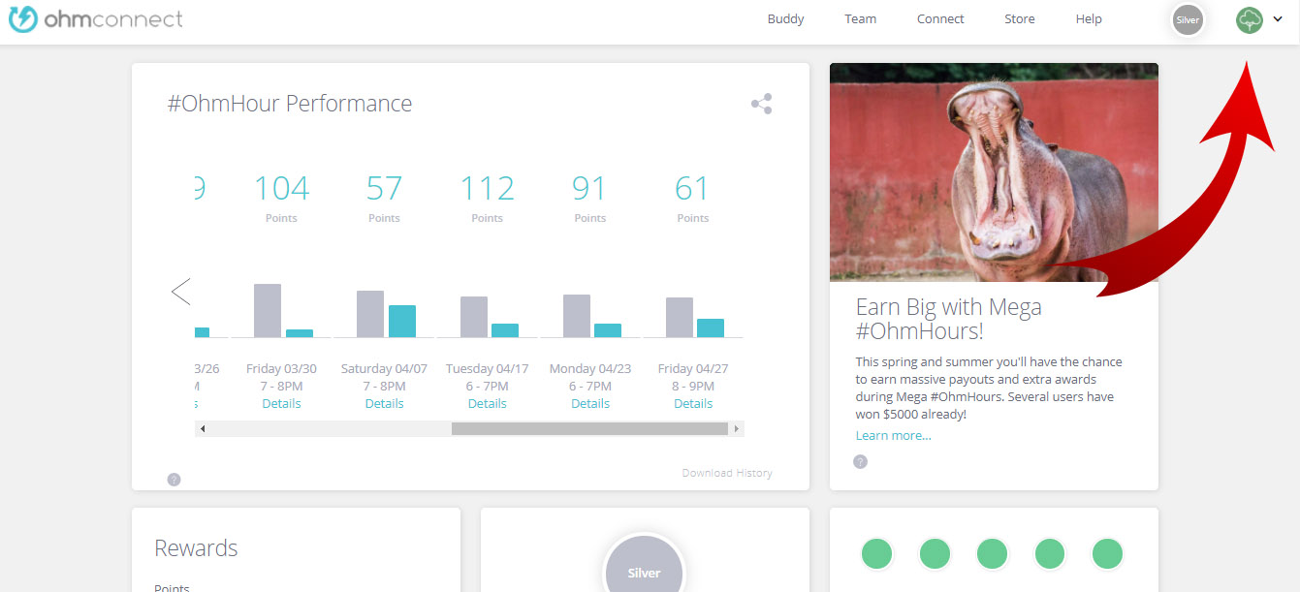Click the ohmconnect logo

point(96,19)
